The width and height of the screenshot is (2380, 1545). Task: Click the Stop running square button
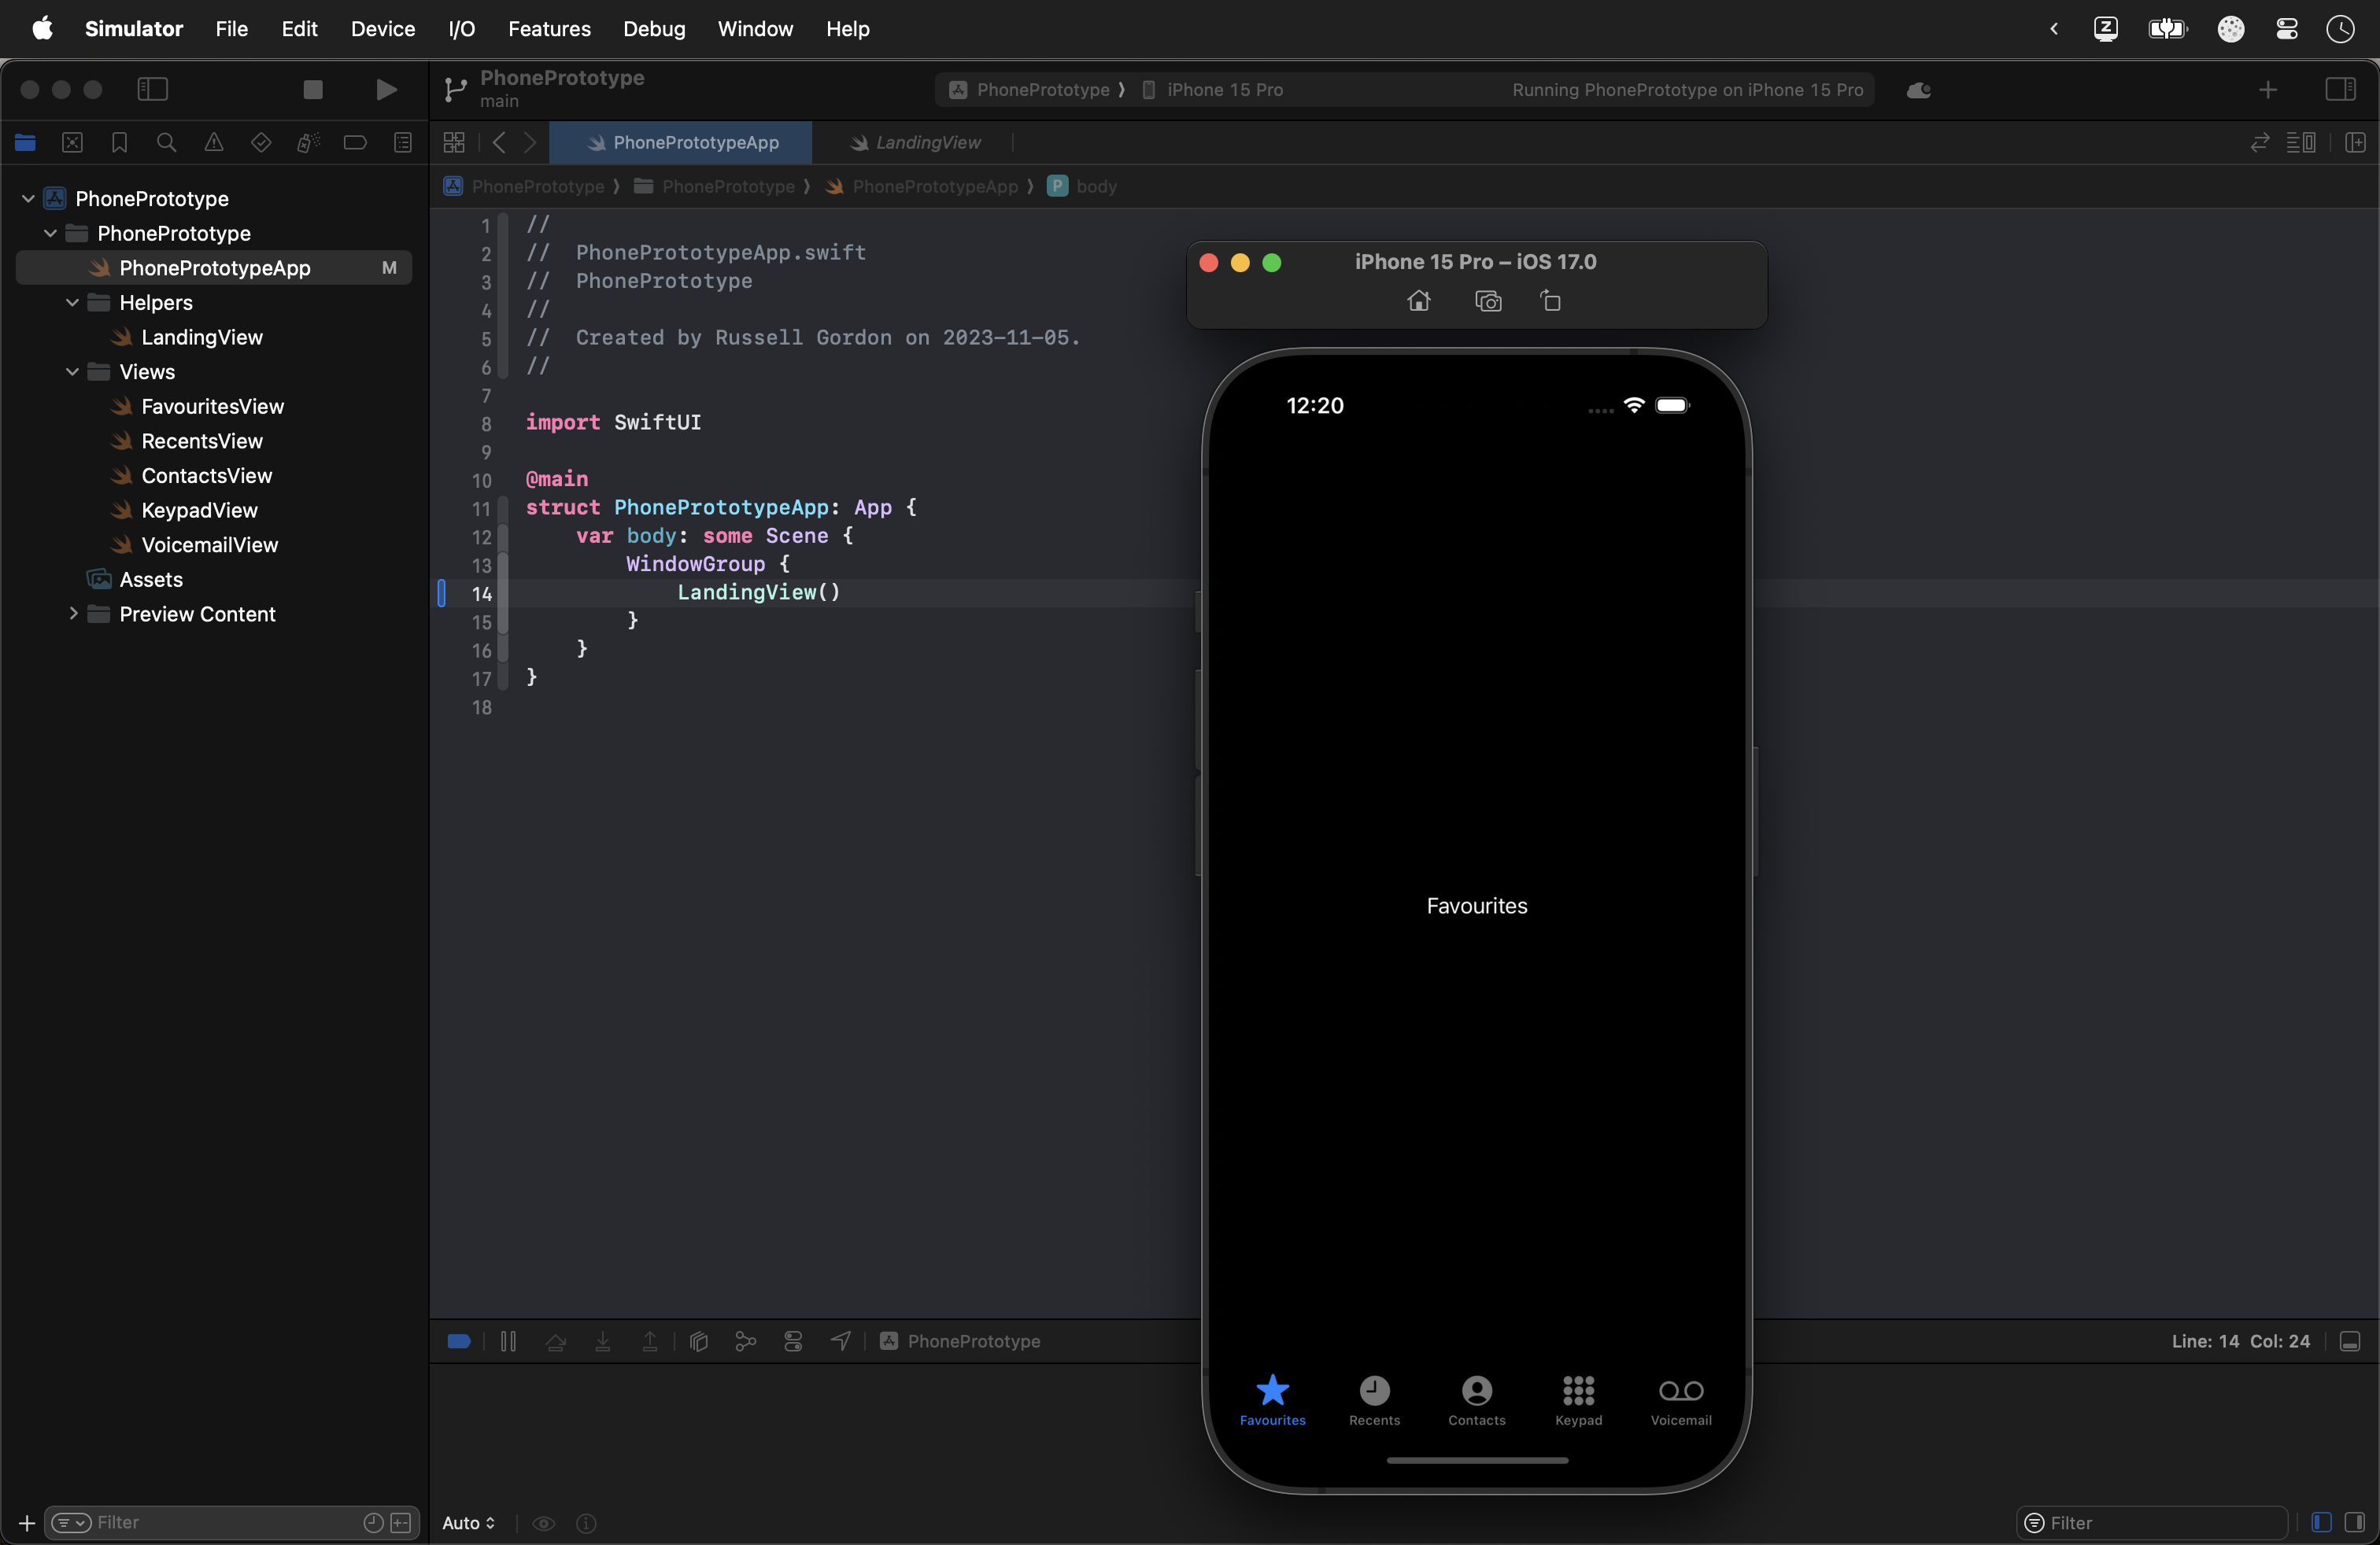tap(313, 90)
